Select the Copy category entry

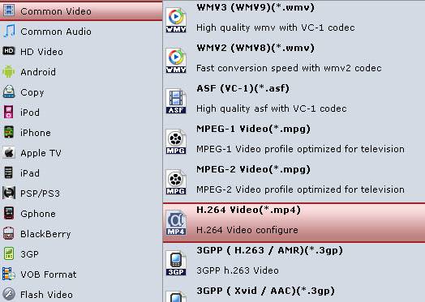tap(32, 92)
